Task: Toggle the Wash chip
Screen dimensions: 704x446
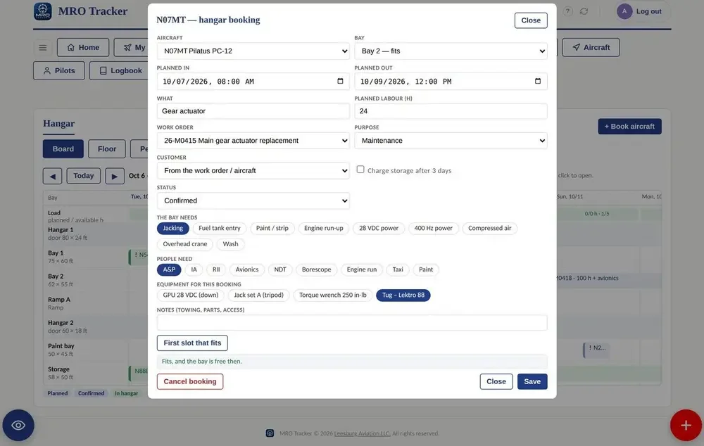Action: pos(231,244)
